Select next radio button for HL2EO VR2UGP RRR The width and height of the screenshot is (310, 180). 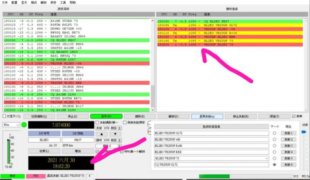(274, 152)
